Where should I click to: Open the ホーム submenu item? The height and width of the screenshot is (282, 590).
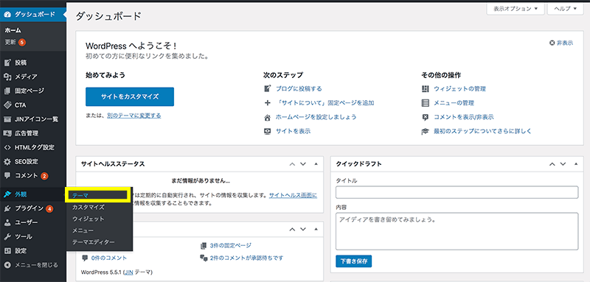click(13, 30)
